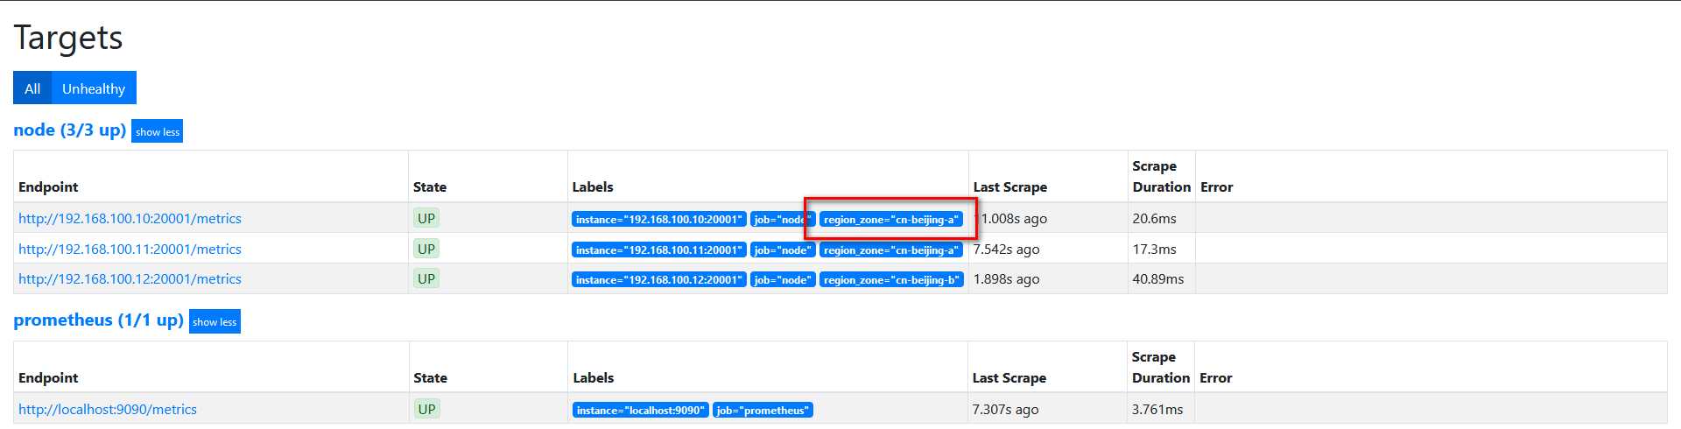The image size is (1681, 429).
Task: Open the prometheus (1/1 up) heading link
Action: point(98,320)
